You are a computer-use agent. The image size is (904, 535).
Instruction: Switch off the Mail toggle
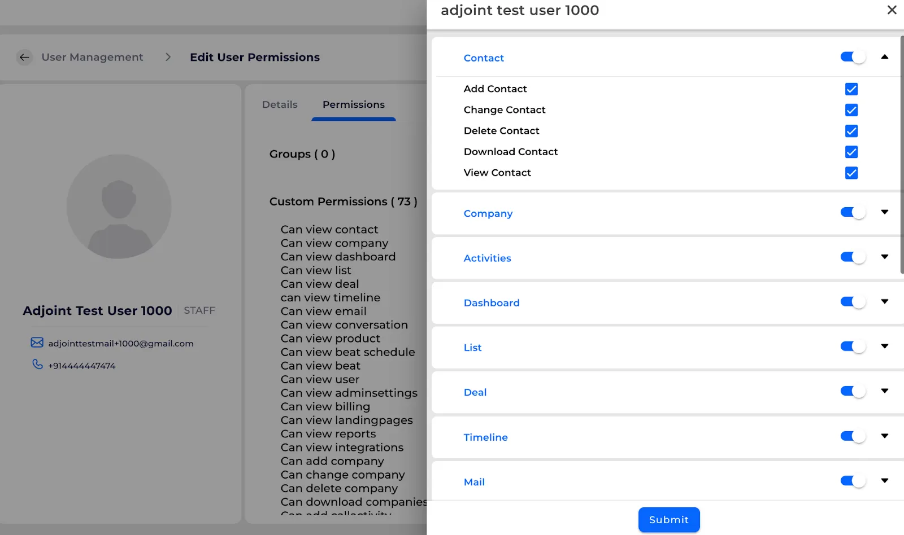[853, 481]
